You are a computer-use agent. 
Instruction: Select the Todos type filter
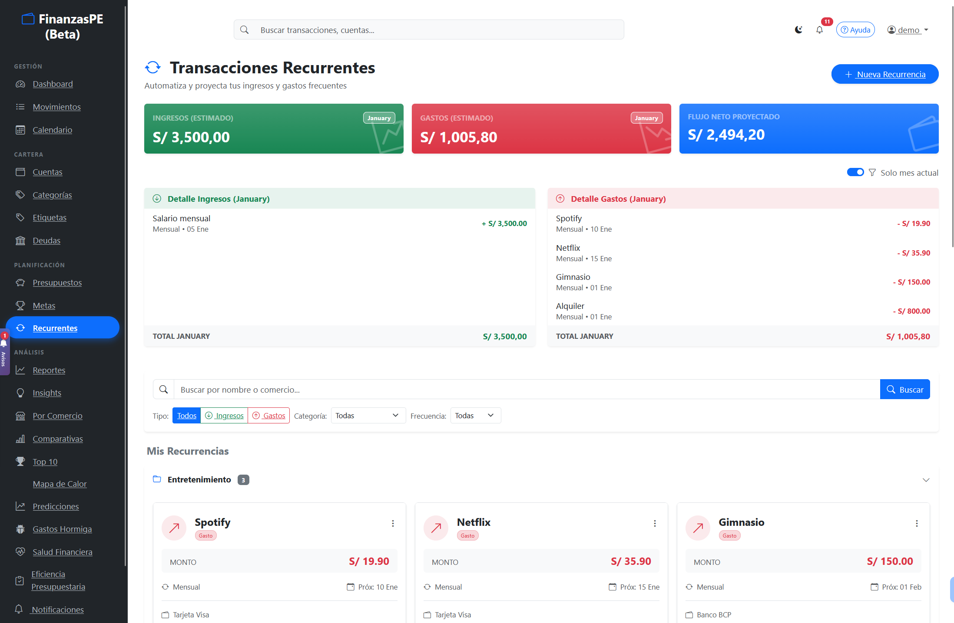[x=187, y=416]
